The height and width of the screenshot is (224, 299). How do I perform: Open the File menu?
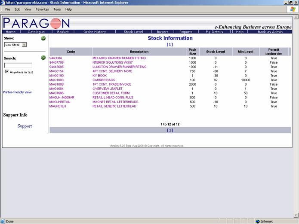click(8, 9)
